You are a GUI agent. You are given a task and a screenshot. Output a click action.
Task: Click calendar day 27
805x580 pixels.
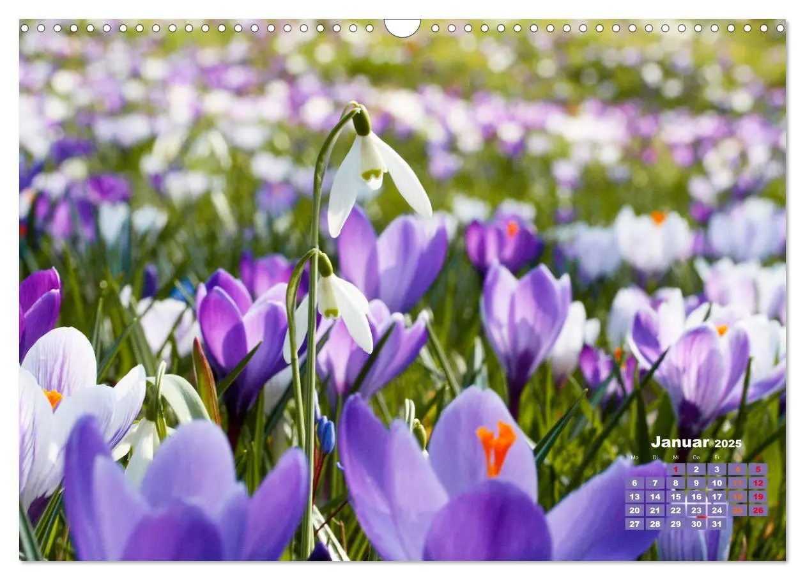click(x=634, y=524)
